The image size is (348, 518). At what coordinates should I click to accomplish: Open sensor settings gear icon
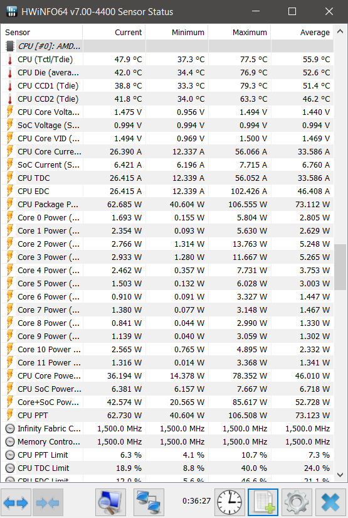click(x=297, y=502)
